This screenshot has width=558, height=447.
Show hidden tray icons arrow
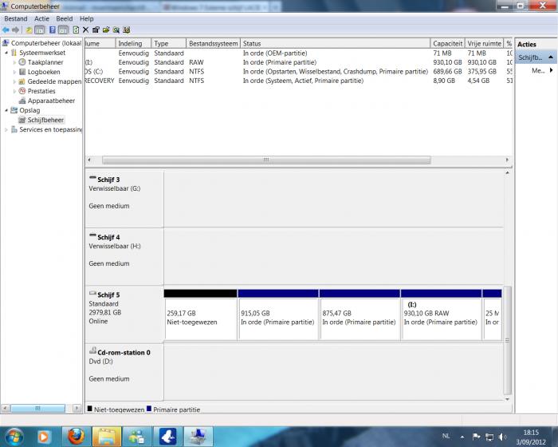point(462,437)
